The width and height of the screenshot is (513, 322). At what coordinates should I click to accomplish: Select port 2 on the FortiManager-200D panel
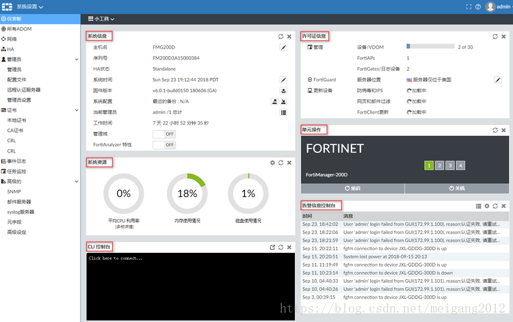[439, 165]
